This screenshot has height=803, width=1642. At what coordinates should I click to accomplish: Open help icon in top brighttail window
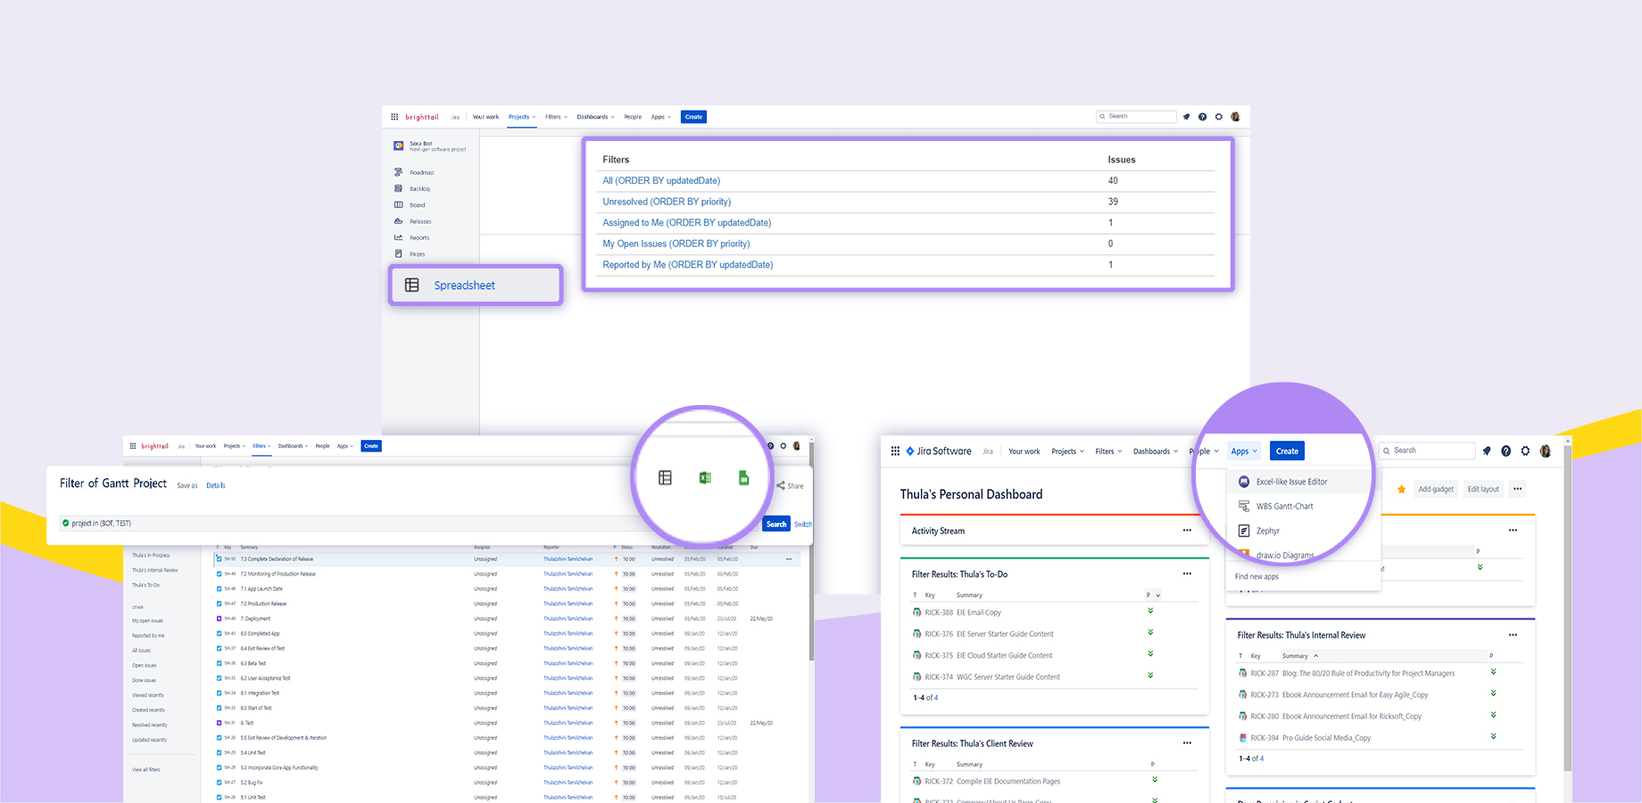1202,117
